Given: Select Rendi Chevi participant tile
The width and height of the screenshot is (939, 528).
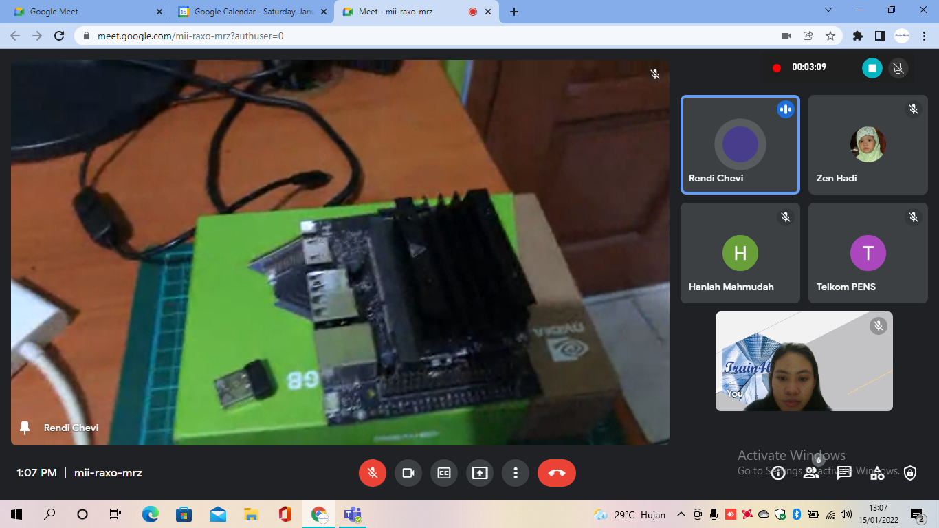Looking at the screenshot, I should coord(740,145).
